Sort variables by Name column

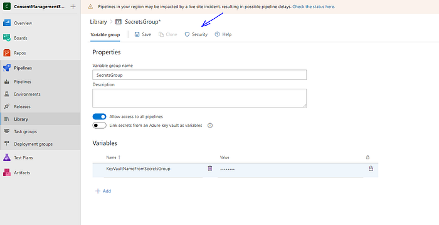[x=114, y=157]
